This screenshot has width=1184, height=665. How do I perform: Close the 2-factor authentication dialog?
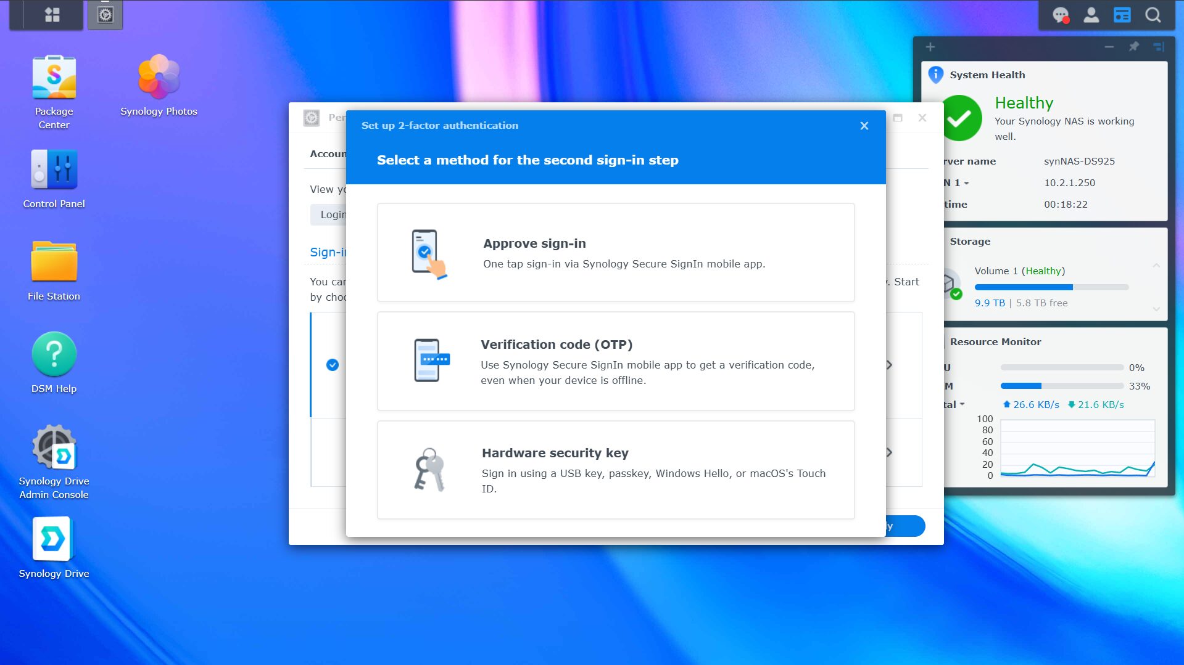[x=864, y=126]
